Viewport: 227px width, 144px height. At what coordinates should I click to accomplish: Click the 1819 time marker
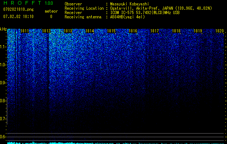(x=198, y=31)
